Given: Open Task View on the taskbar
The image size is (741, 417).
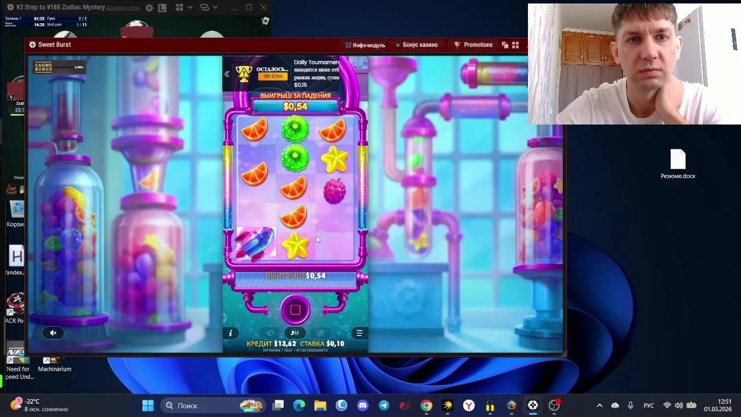Looking at the screenshot, I should click(x=278, y=405).
